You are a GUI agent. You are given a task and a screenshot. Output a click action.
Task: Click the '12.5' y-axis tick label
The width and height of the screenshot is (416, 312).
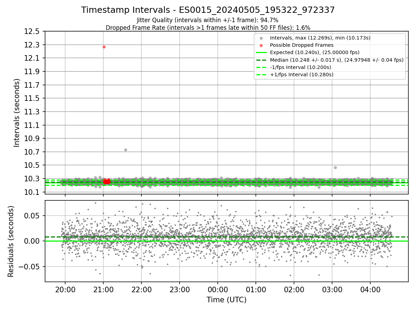pos(33,32)
